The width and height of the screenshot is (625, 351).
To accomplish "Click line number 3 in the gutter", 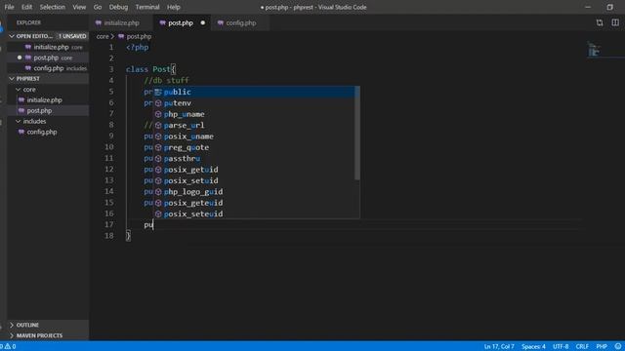I will click(x=111, y=69).
